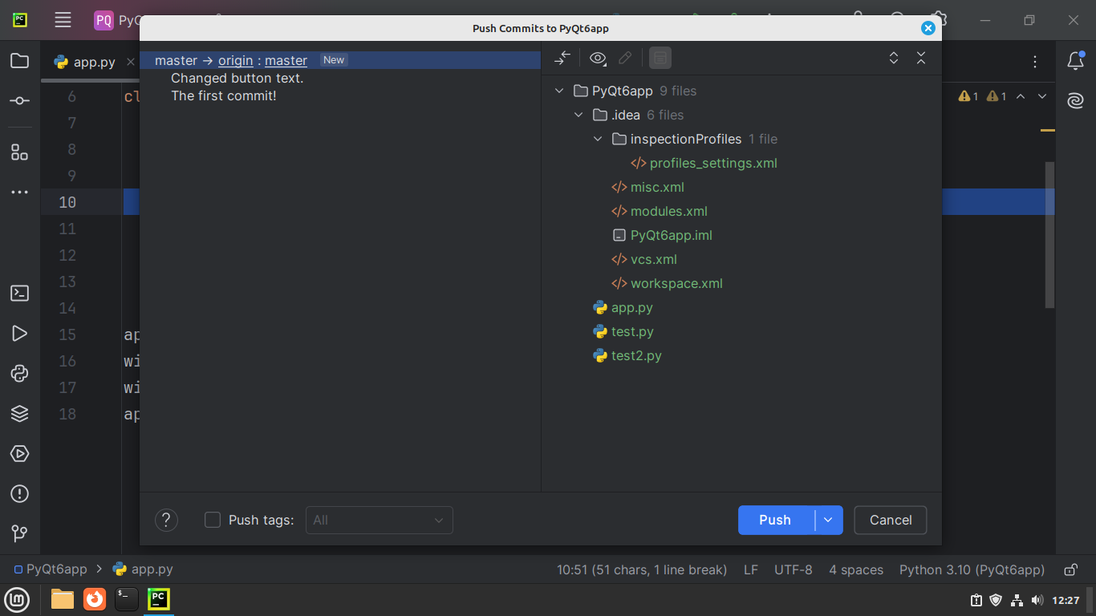Viewport: 1096px width, 616px height.
Task: Collapse the .idea folder node
Action: pyautogui.click(x=578, y=115)
